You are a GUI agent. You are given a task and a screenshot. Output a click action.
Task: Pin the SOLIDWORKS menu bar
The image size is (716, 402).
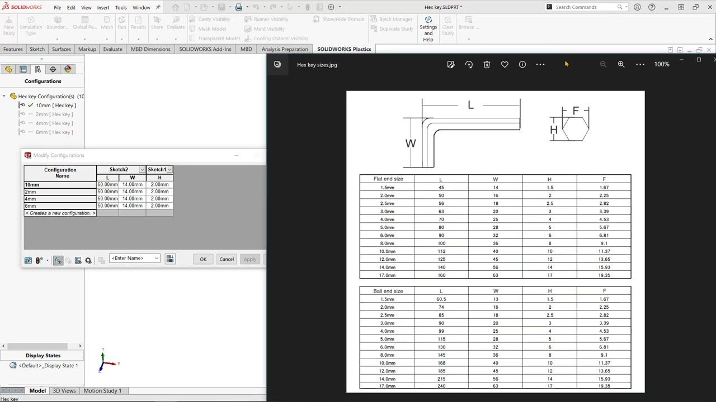click(158, 7)
